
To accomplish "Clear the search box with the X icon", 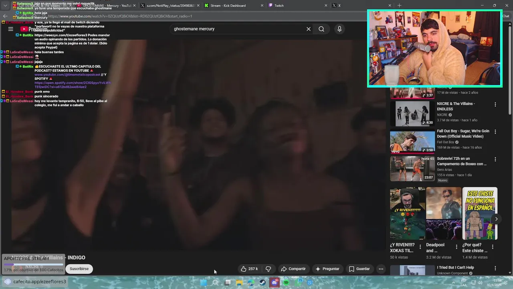I will coord(309,29).
